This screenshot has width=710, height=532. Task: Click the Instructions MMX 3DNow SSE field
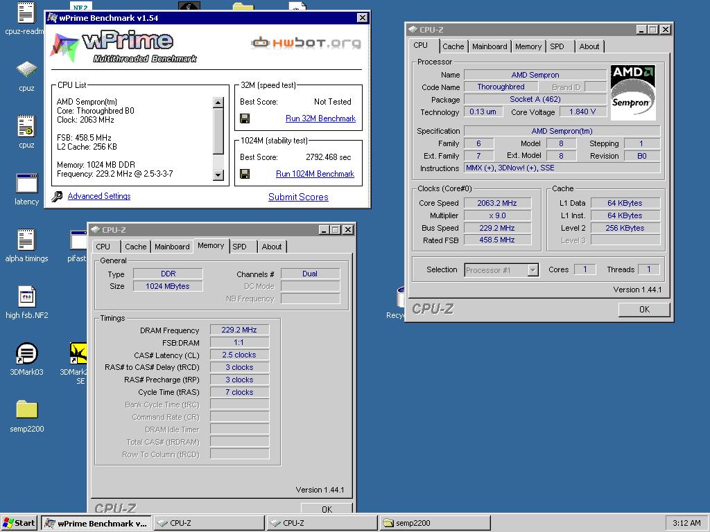tap(562, 168)
